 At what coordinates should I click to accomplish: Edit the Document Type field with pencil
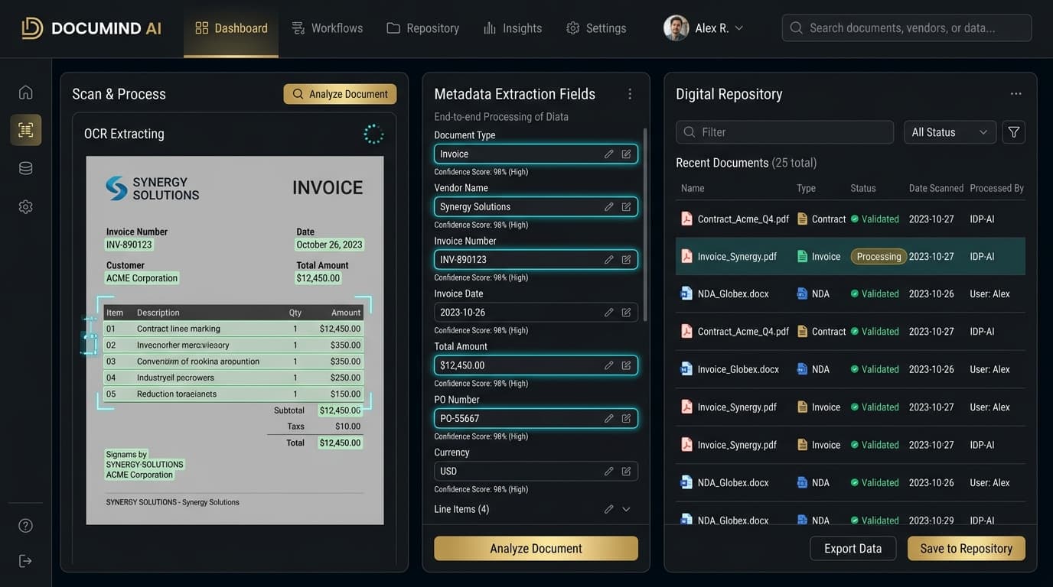click(609, 154)
